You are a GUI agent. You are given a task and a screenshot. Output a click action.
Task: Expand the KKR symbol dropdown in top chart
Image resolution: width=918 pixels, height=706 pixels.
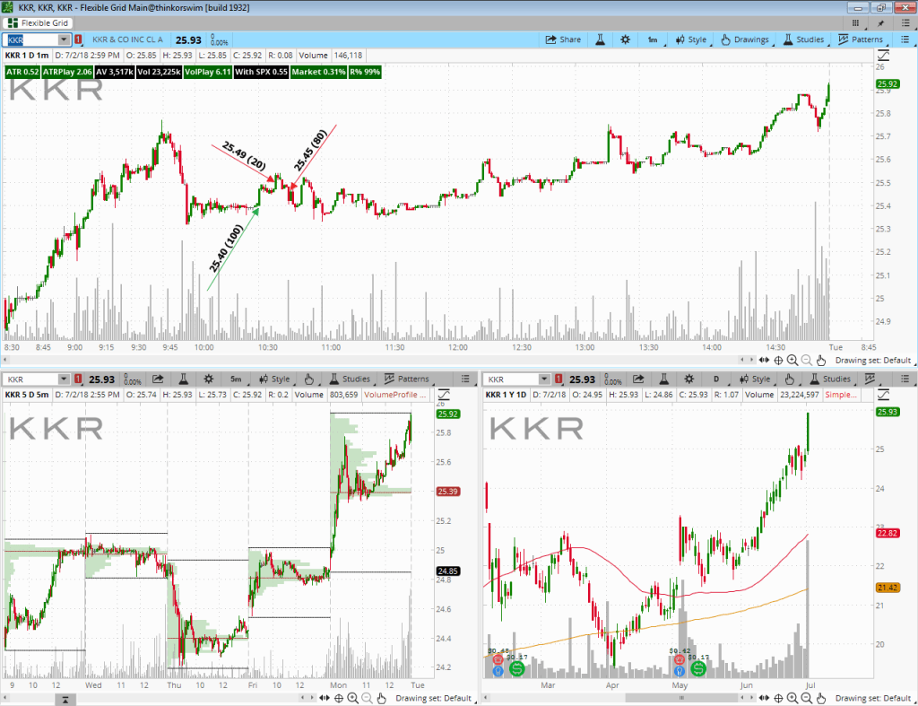pyautogui.click(x=64, y=39)
